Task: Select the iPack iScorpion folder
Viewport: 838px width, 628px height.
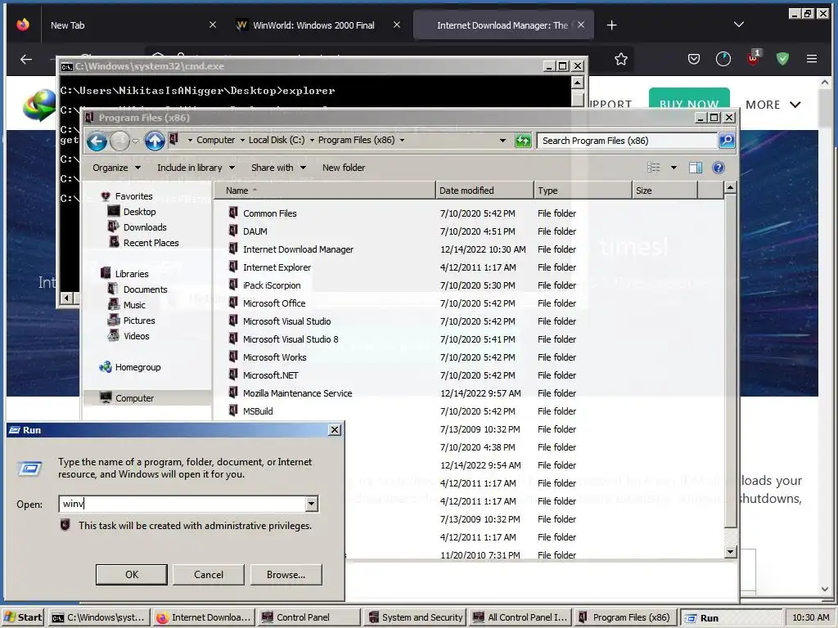Action: click(x=272, y=285)
